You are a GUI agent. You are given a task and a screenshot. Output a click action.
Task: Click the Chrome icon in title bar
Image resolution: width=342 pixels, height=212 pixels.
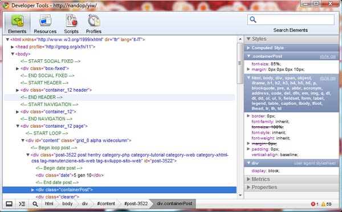(x=6, y=5)
